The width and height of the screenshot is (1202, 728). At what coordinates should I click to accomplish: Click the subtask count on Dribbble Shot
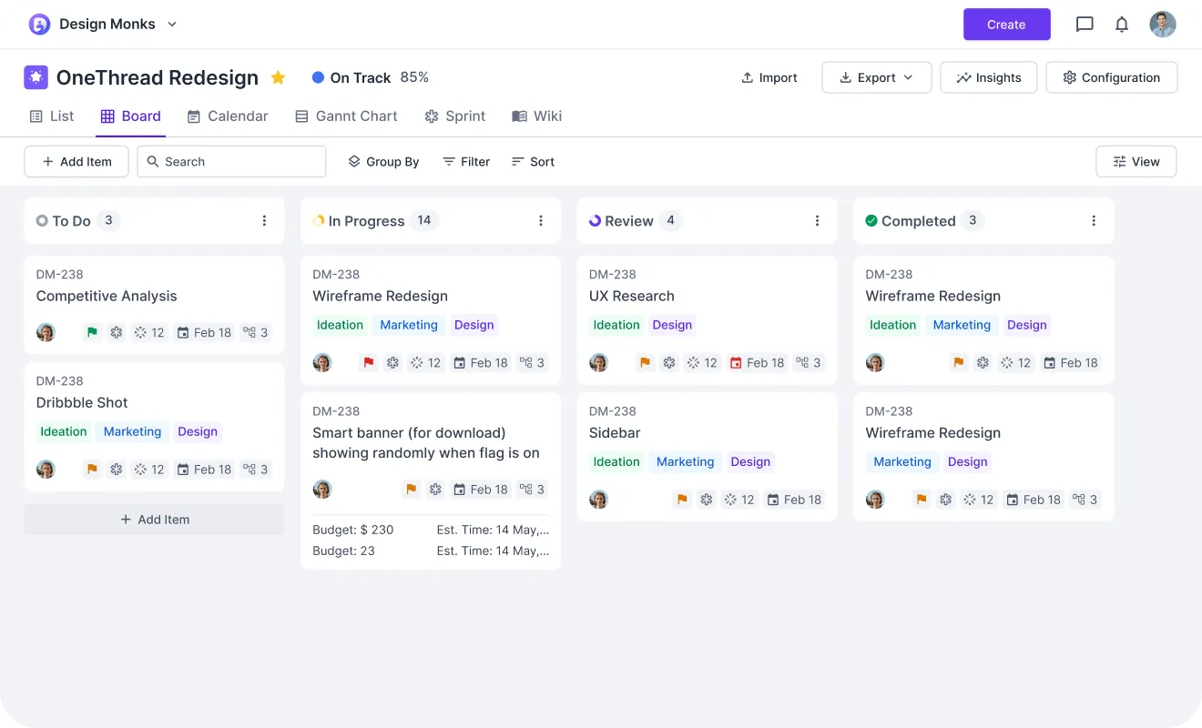(x=256, y=470)
